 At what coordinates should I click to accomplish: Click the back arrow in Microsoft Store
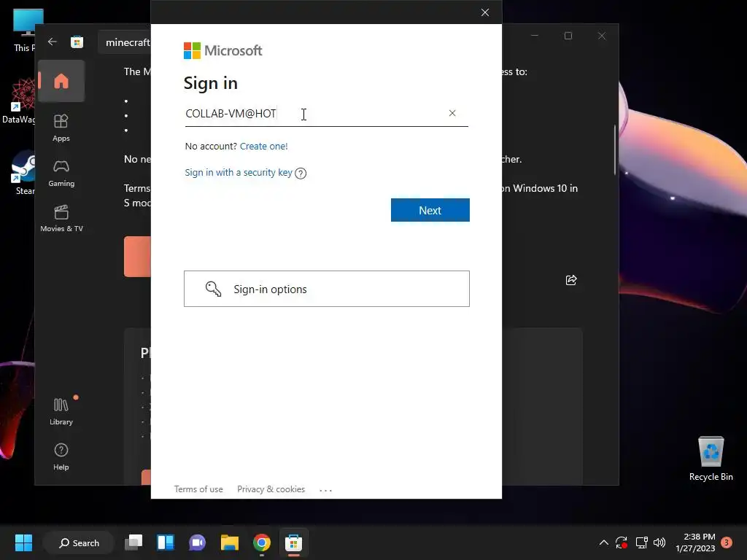(53, 42)
